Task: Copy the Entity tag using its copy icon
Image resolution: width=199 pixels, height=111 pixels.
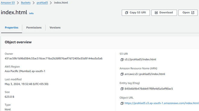Action: click(x=122, y=89)
